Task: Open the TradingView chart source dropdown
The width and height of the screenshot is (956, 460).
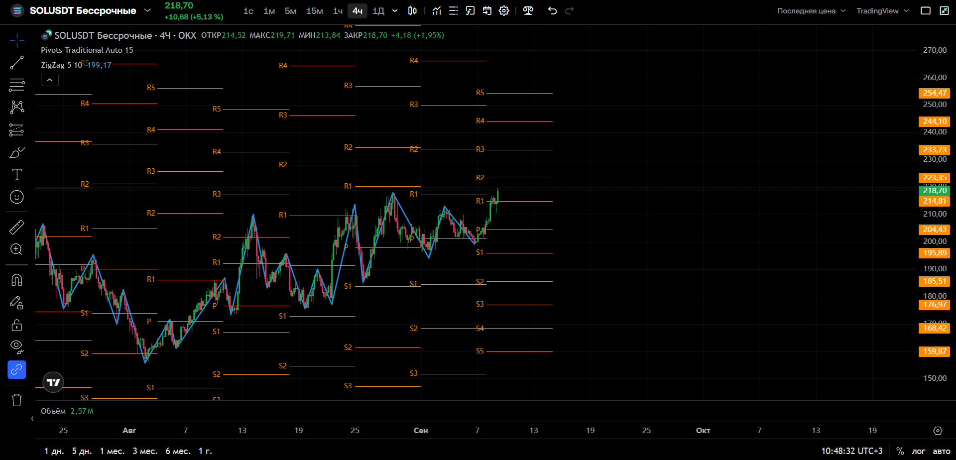Action: (883, 11)
